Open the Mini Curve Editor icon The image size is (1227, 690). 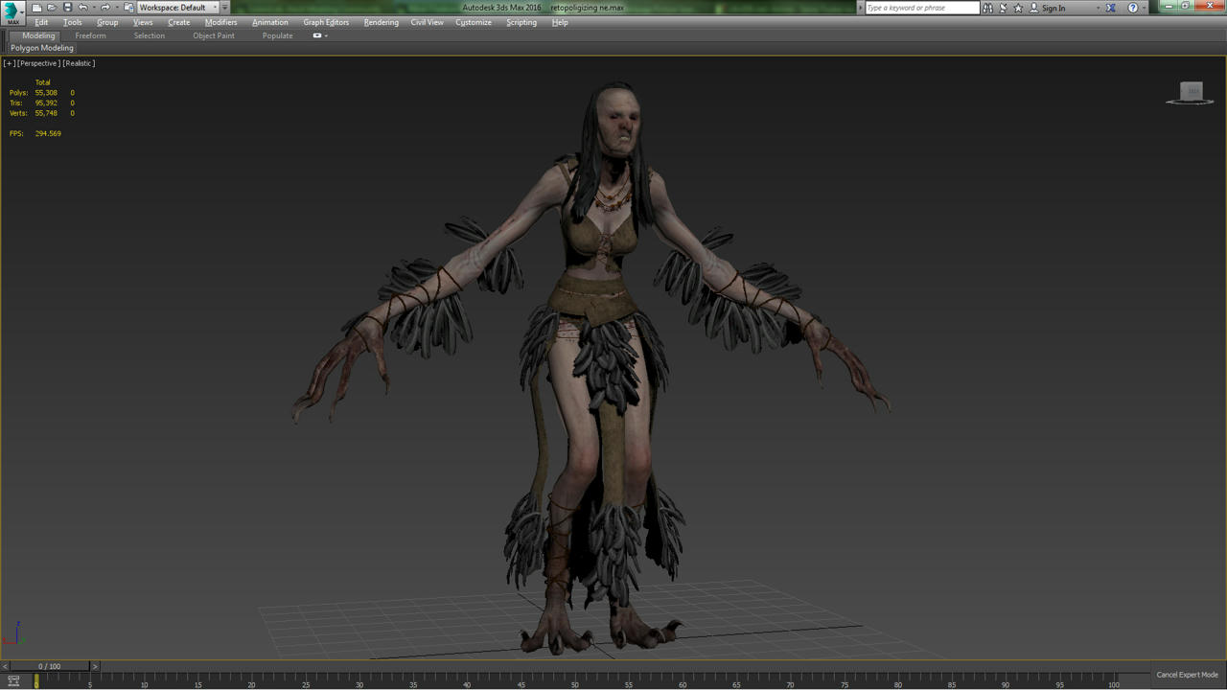point(13,680)
